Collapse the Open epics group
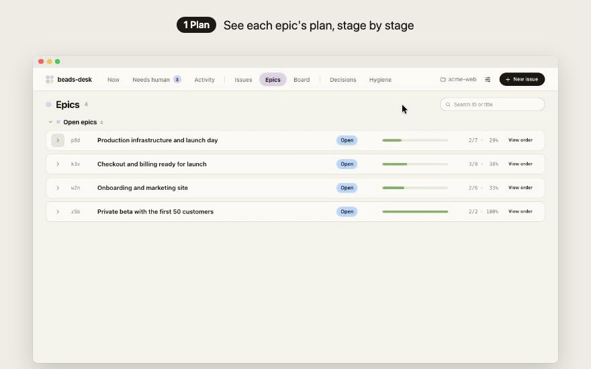The image size is (591, 369). (x=50, y=122)
